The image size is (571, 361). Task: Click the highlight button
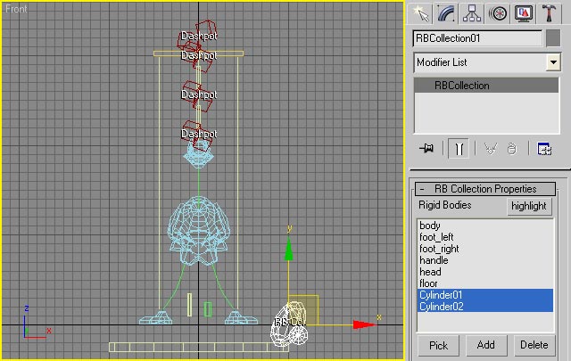click(x=529, y=206)
